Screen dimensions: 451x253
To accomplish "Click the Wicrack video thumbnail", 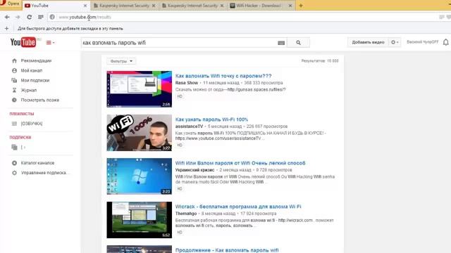I will pyautogui.click(x=140, y=220).
